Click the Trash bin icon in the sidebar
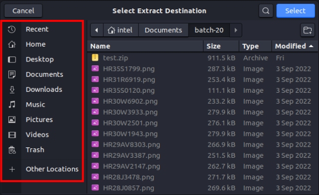Viewport: 319px width, 195px height. 12,150
